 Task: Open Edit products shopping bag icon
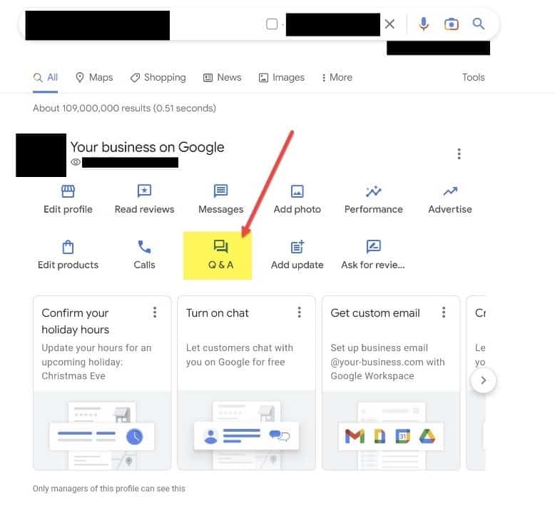click(x=68, y=247)
